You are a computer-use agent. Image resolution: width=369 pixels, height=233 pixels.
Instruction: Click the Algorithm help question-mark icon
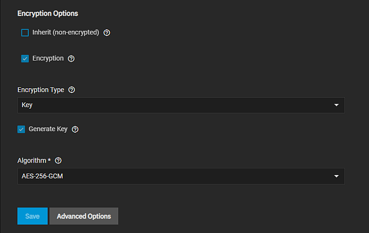click(x=58, y=160)
